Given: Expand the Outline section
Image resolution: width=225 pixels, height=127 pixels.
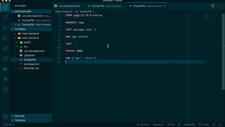Looking at the screenshot, I should (x=31, y=116).
